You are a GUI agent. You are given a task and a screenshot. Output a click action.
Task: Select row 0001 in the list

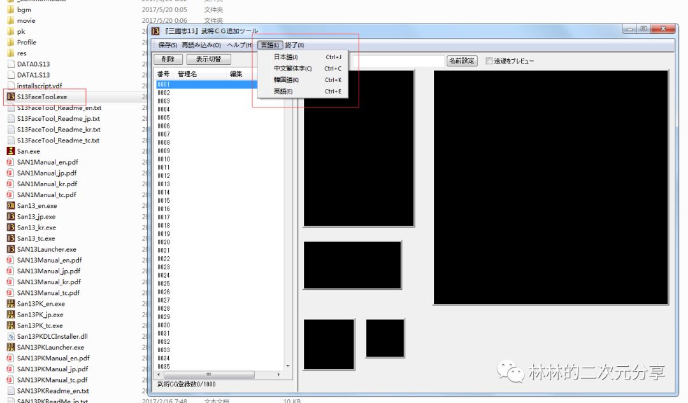[206, 85]
